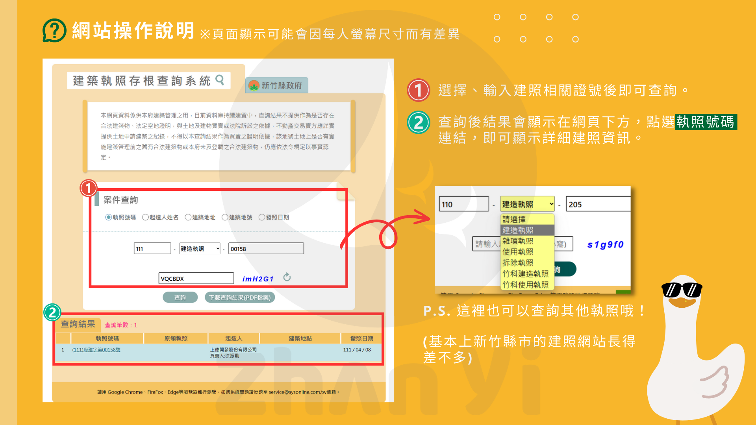
Task: Click the 查詢 button
Action: pos(180,297)
